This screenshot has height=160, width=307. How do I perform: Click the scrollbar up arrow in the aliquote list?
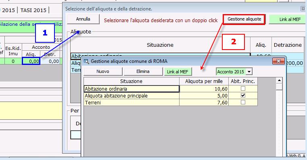pos(279,80)
